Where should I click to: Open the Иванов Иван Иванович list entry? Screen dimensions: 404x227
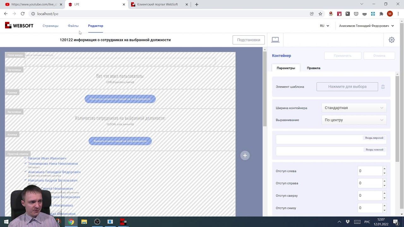click(47, 158)
